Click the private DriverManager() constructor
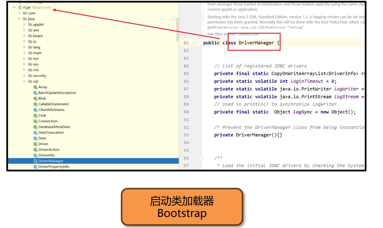The width and height of the screenshot is (383, 228). click(x=248, y=135)
